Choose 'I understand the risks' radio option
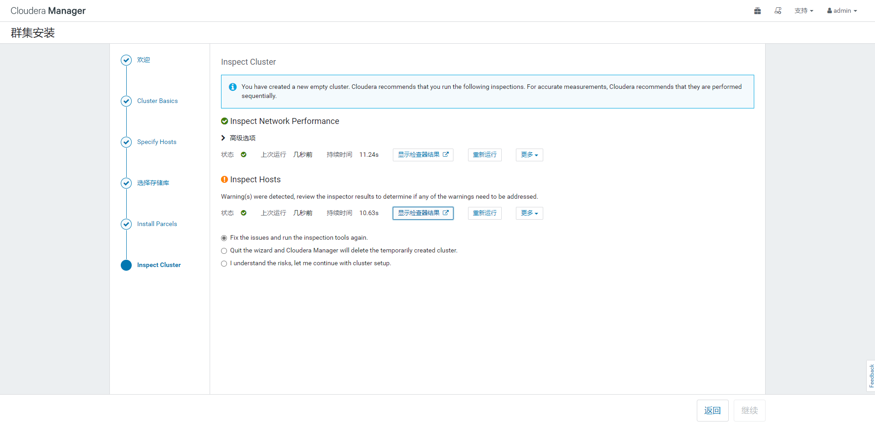 [x=224, y=263]
